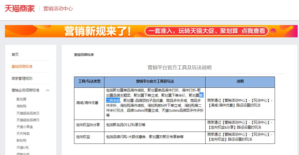Click the highlighted 第二件半价 text
Viewport: 299px width, 155px height.
click(113, 101)
